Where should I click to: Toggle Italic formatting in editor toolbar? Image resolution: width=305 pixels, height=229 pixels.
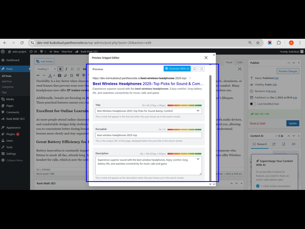(x=66, y=69)
